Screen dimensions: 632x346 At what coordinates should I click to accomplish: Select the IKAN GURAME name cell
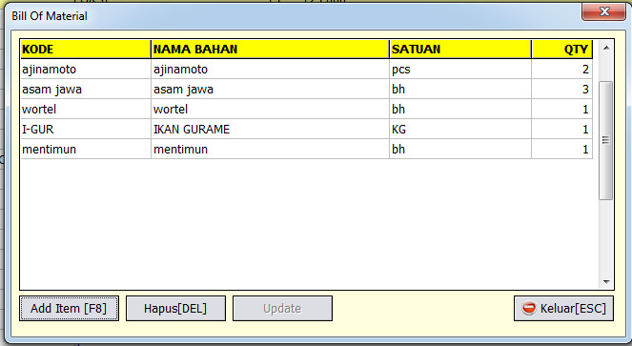[270, 129]
